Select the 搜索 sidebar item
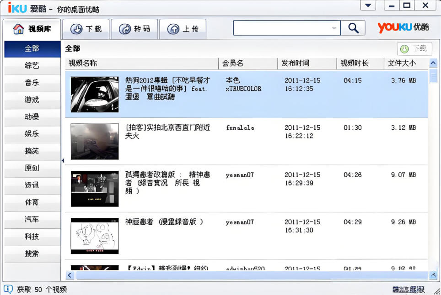Viewport: 441px width, 295px height. click(32, 254)
